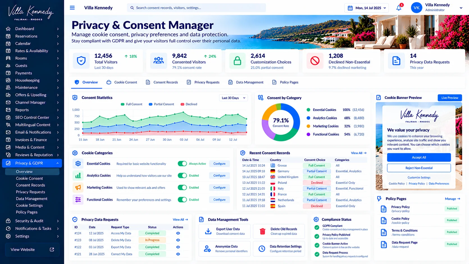Image resolution: width=469 pixels, height=264 pixels.
Task: Click the Total Visitors shield icon
Action: 81,61
